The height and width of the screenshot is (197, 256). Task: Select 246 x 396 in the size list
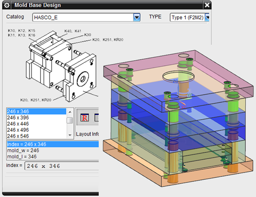click(37, 117)
